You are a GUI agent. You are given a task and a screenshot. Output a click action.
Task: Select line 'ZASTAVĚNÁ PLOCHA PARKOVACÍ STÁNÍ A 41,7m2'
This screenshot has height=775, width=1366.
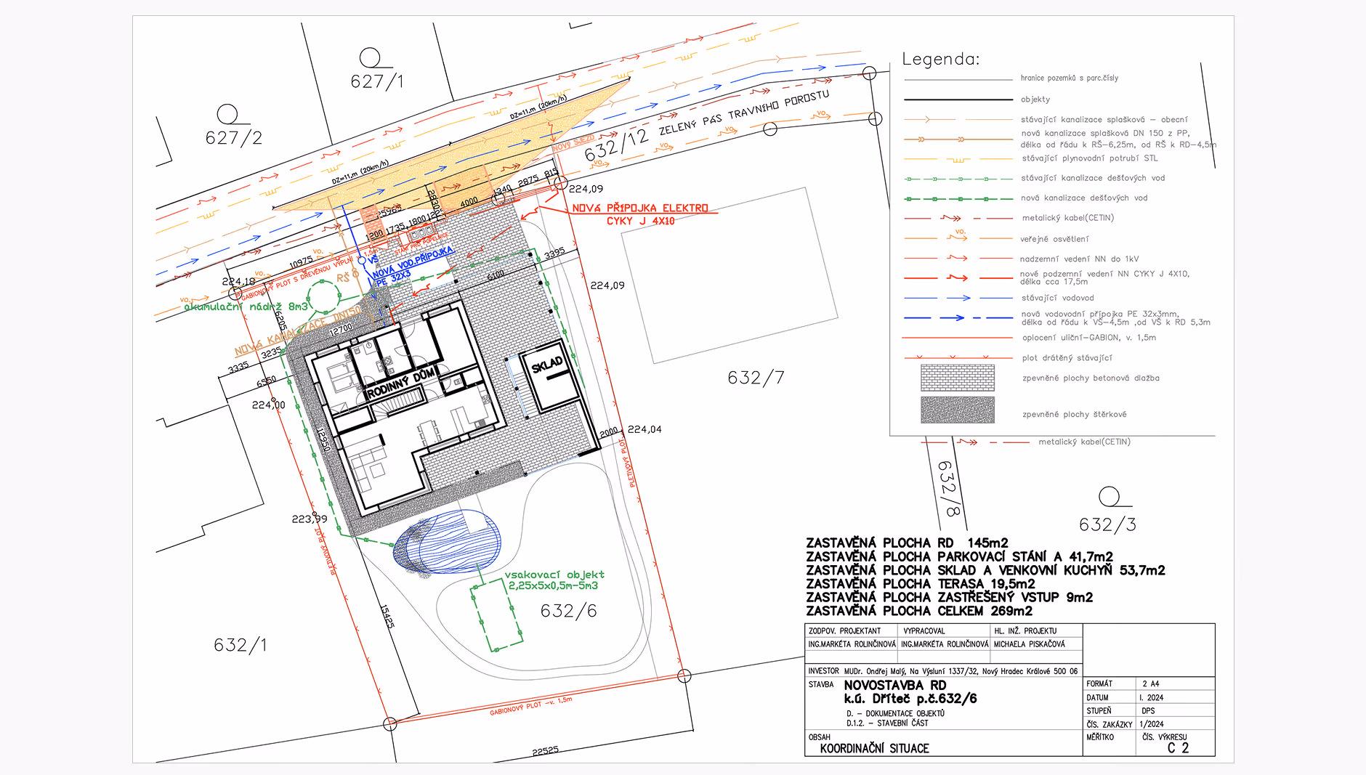(x=959, y=557)
